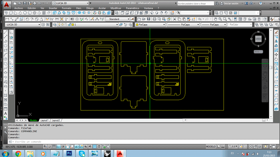Open the AutoCAD application menu button

[6, 5]
